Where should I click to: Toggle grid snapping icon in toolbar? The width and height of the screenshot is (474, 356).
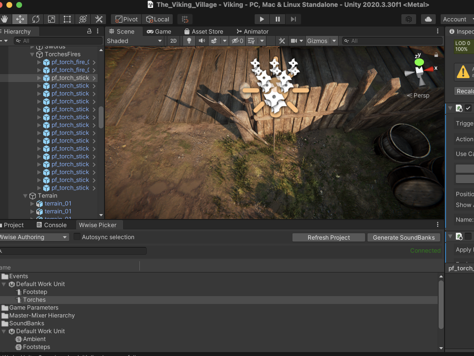tap(185, 19)
